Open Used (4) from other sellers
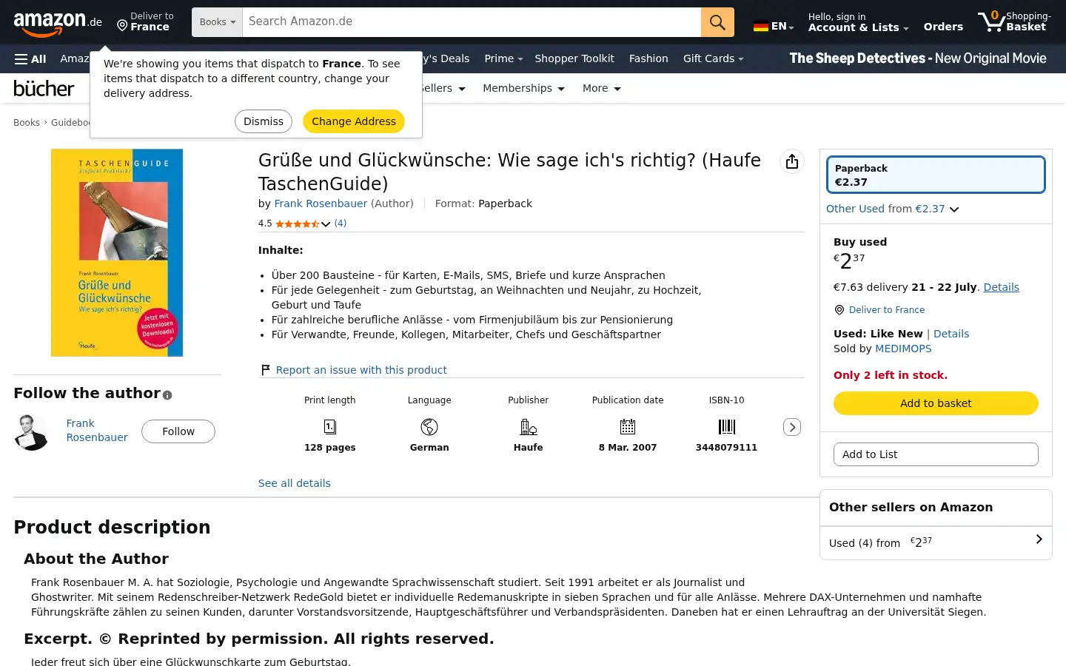Image resolution: width=1066 pixels, height=666 pixels. click(936, 542)
